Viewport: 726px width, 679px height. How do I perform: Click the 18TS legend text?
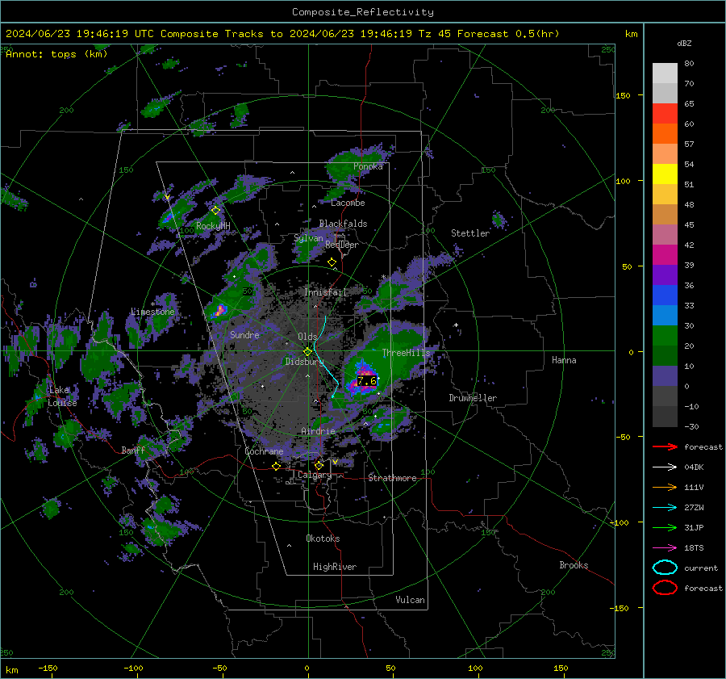(x=694, y=548)
